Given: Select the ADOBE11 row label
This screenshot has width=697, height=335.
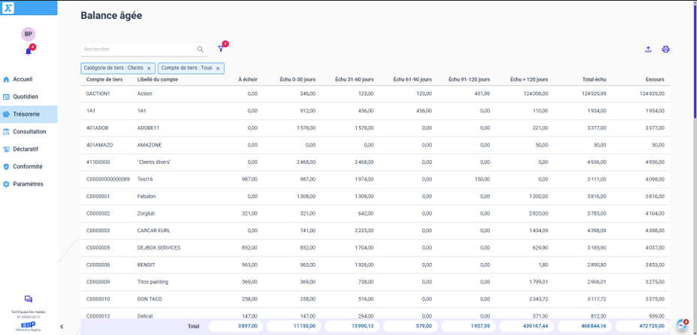Looking at the screenshot, I should (x=149, y=128).
